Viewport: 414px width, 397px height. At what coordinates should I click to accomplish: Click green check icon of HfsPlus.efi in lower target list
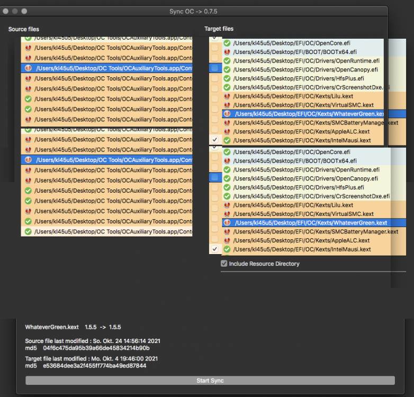coord(227,187)
